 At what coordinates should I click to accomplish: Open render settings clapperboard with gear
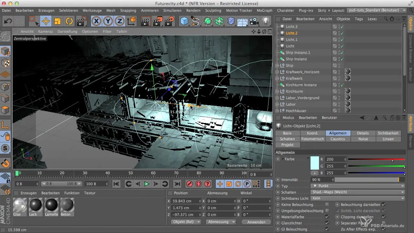pyautogui.click(x=169, y=21)
